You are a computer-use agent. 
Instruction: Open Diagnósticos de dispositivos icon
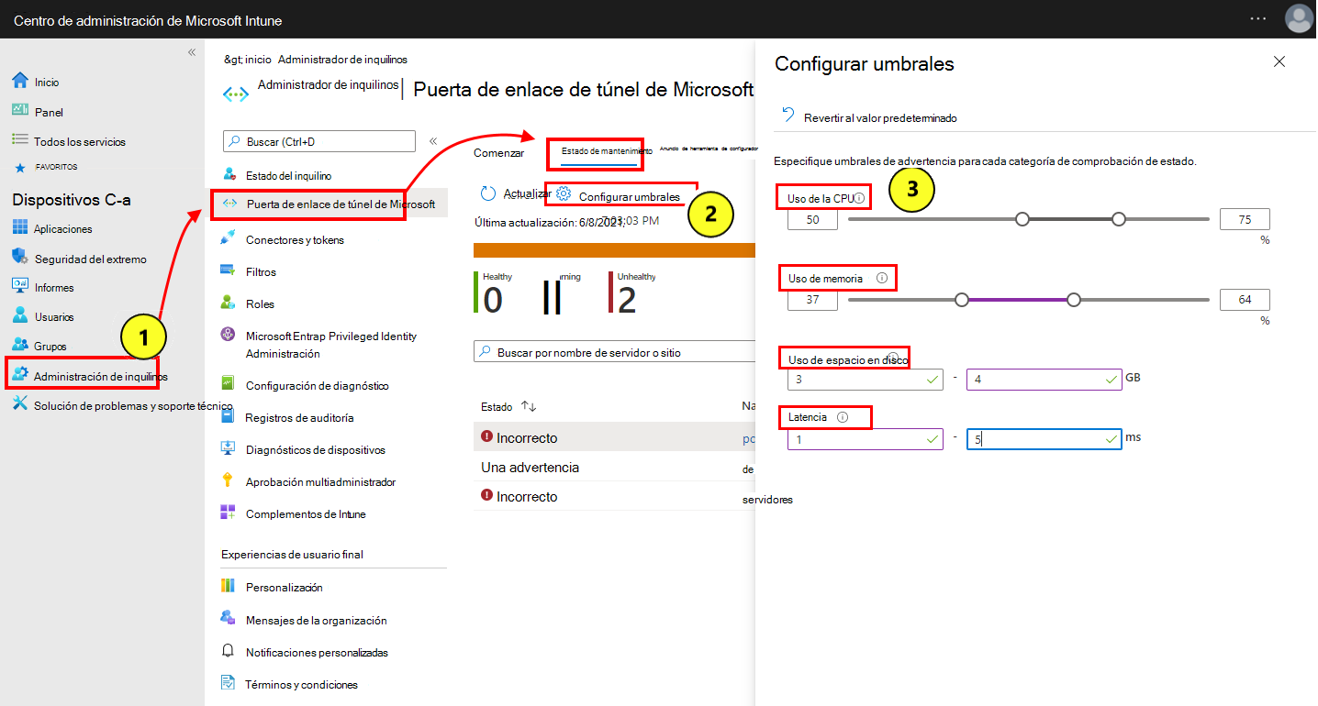[x=229, y=449]
